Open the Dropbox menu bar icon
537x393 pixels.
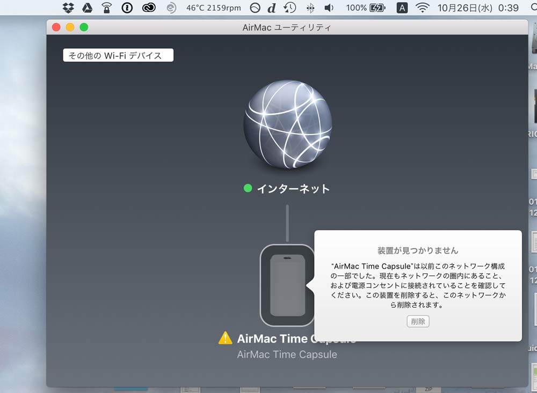(69, 8)
